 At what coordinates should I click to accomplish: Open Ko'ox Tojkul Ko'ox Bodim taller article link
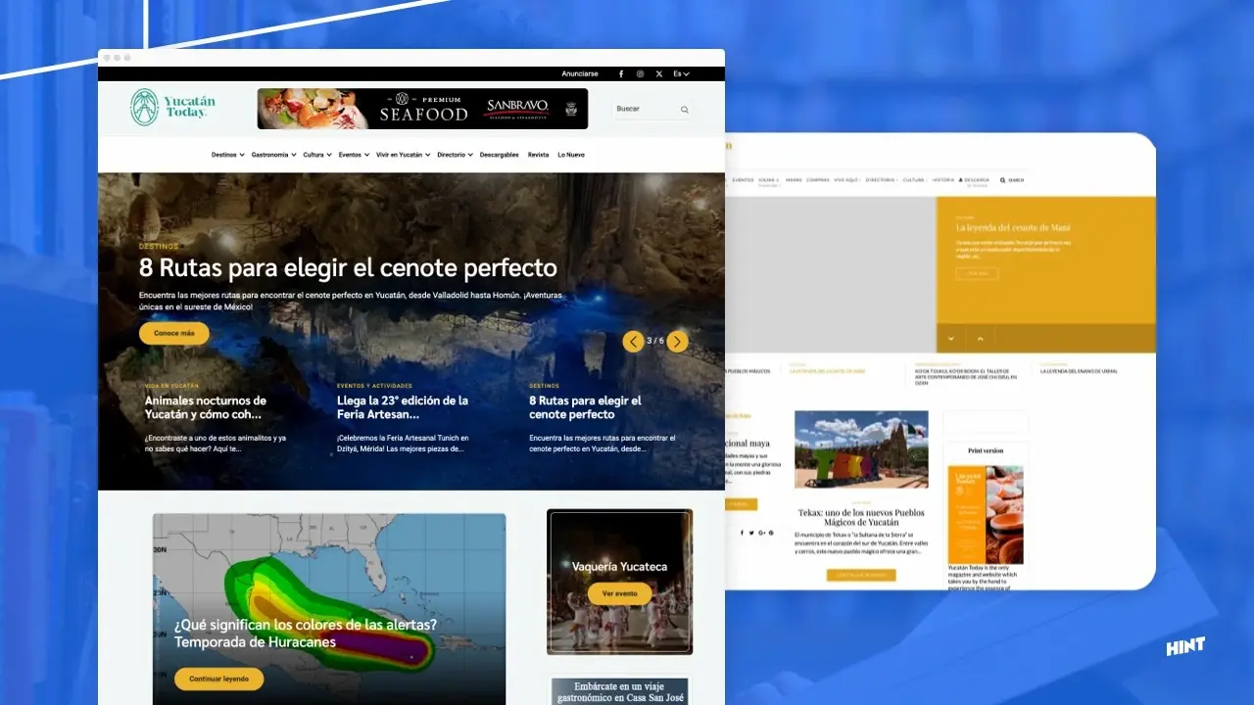[x=966, y=376]
